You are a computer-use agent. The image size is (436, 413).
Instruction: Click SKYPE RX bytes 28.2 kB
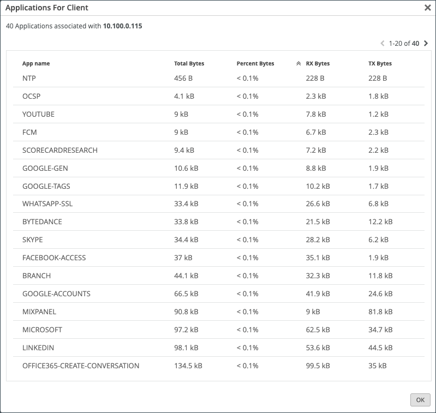tap(318, 240)
